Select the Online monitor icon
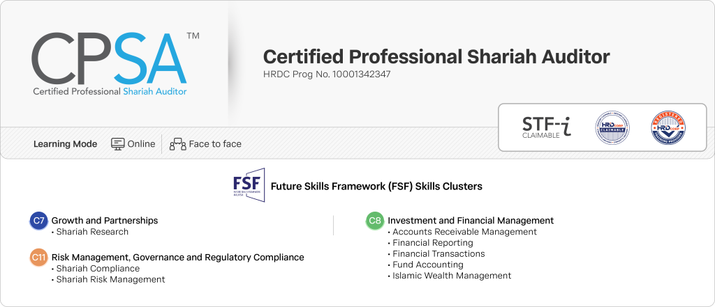The height and width of the screenshot is (307, 715). [117, 144]
